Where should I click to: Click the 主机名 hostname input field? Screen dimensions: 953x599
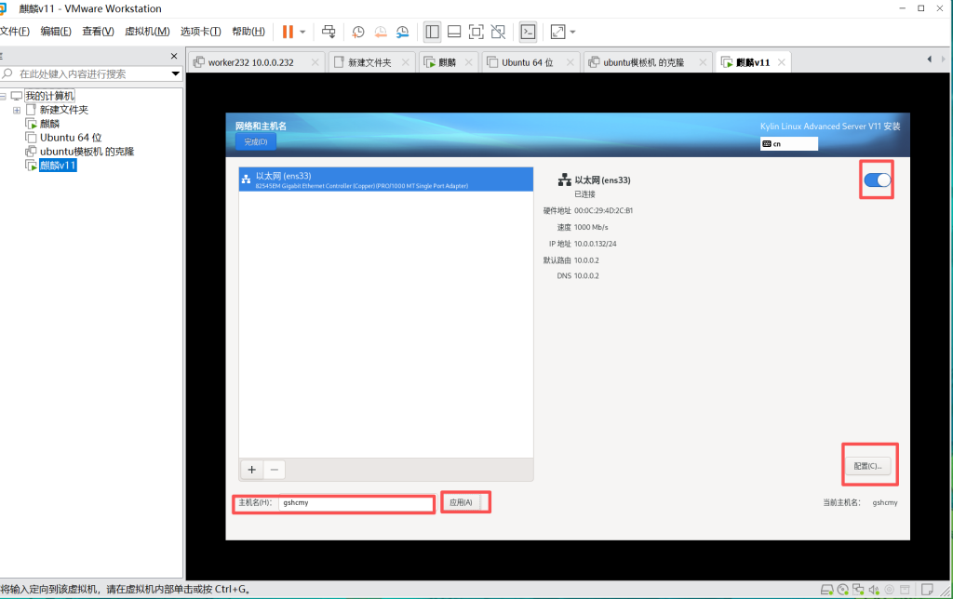click(x=356, y=503)
